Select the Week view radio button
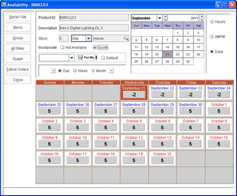 75,71
